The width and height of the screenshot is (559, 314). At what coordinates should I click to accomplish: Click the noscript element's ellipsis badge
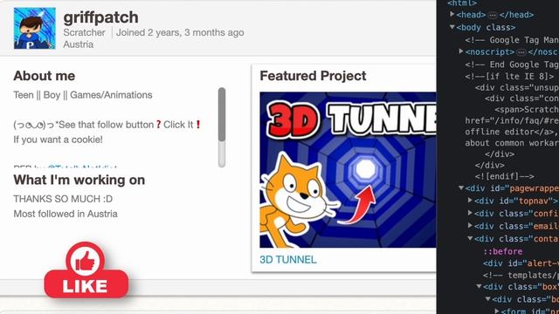click(x=521, y=52)
